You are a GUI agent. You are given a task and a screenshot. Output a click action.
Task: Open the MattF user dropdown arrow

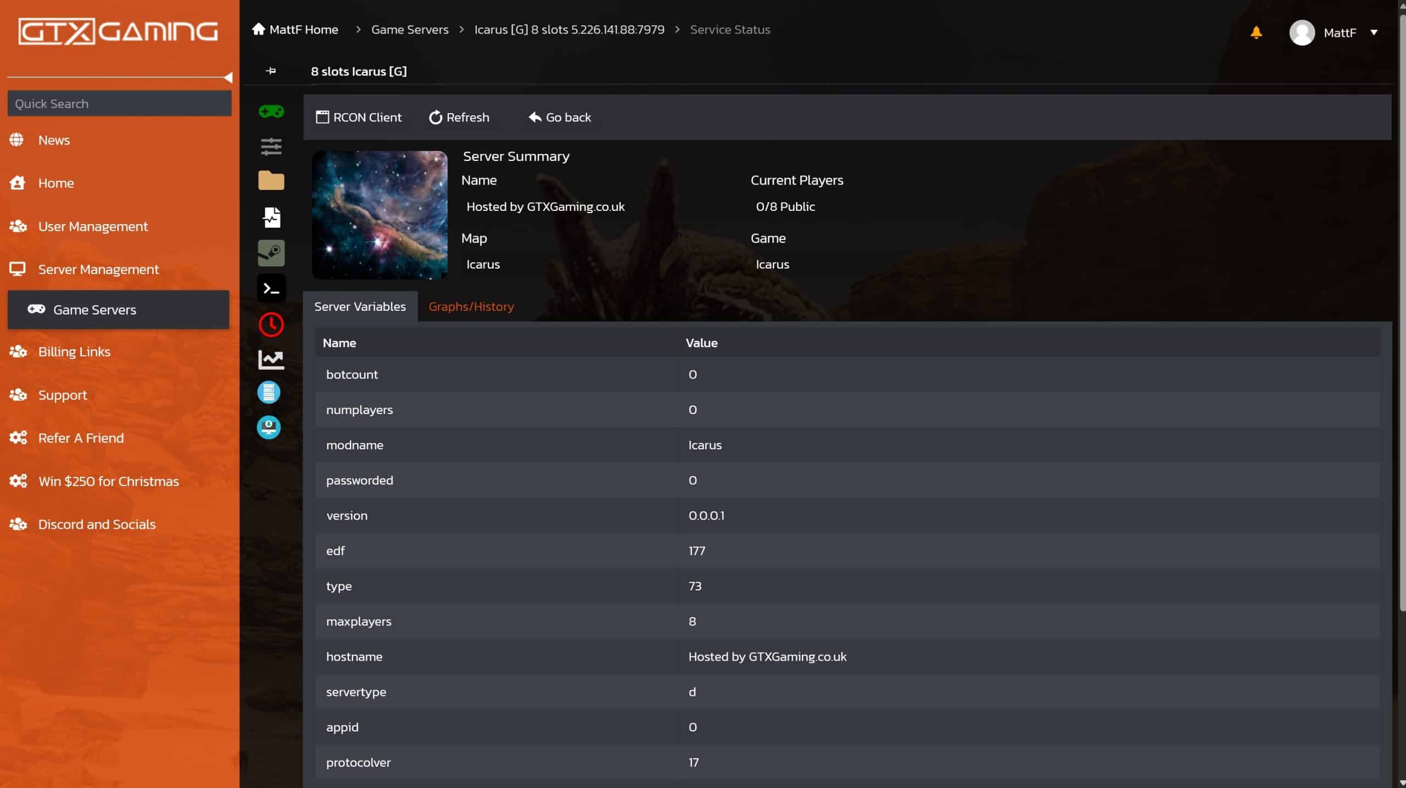(1374, 32)
